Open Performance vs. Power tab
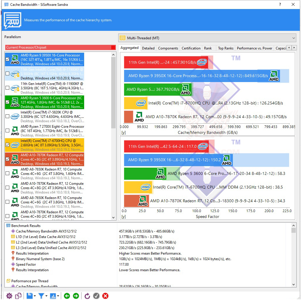301x300 pixels. 254,48
